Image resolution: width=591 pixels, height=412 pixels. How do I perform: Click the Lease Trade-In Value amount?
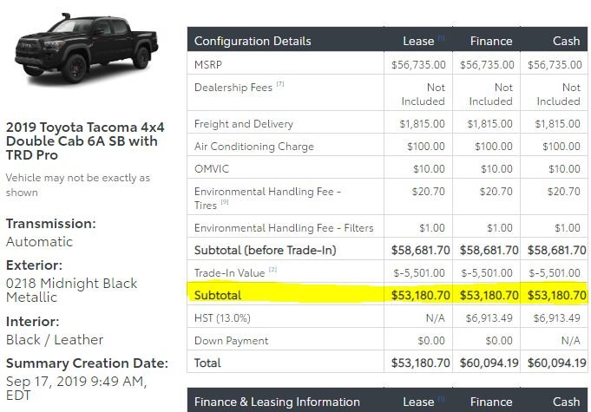(419, 273)
